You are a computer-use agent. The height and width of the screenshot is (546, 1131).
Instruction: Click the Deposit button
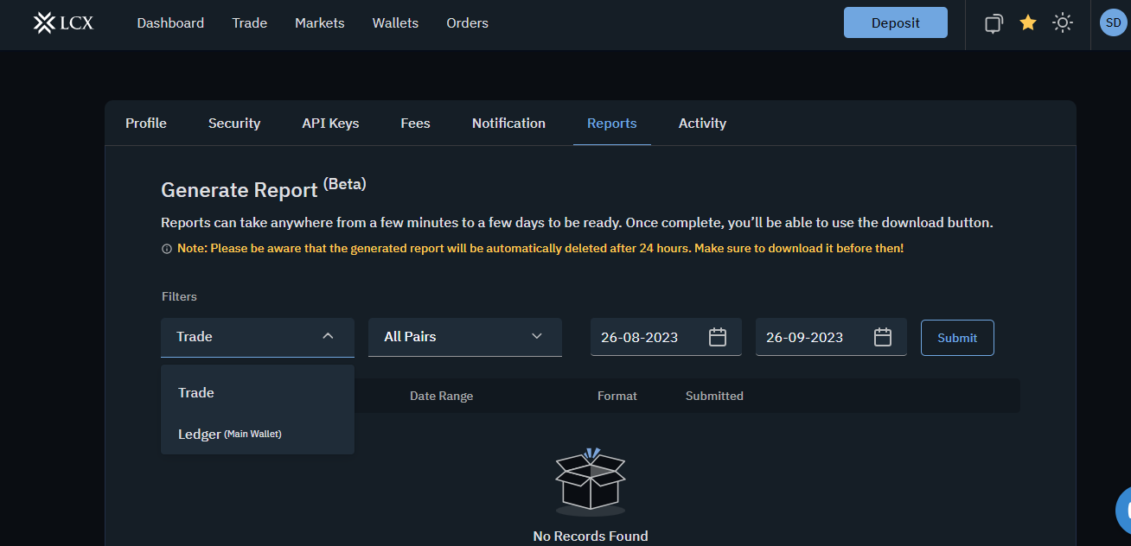(x=895, y=23)
